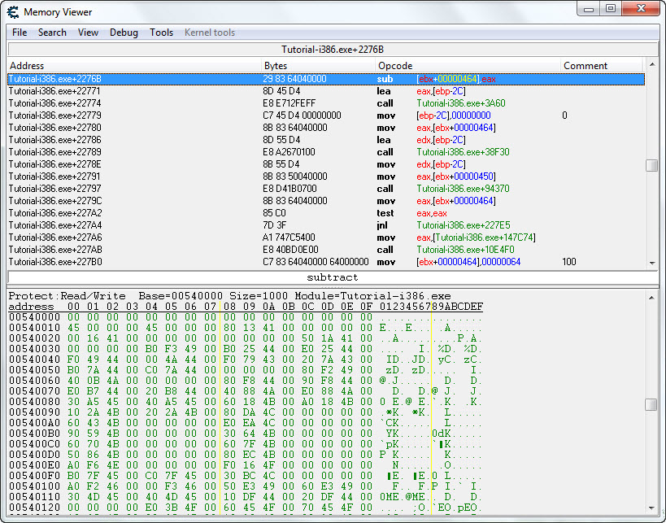
Task: Open the View menu
Action: pos(88,33)
